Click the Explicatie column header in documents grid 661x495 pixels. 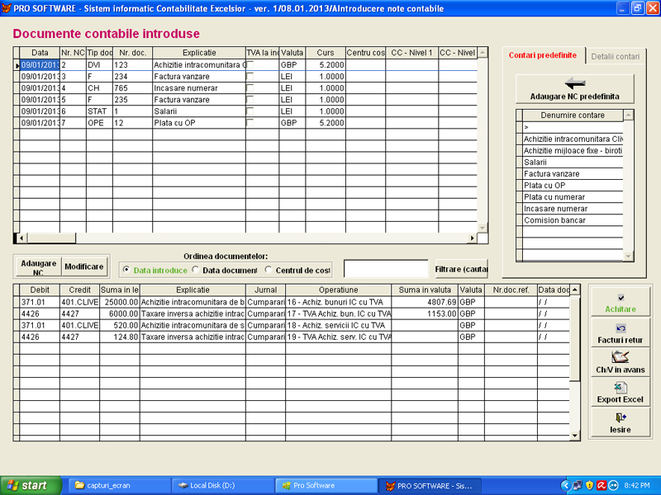coord(199,53)
